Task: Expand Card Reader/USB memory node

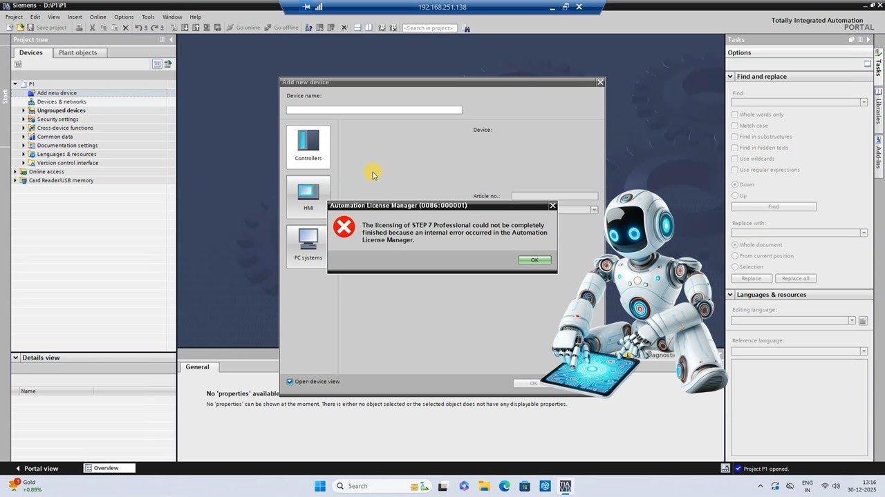Action: click(x=15, y=180)
